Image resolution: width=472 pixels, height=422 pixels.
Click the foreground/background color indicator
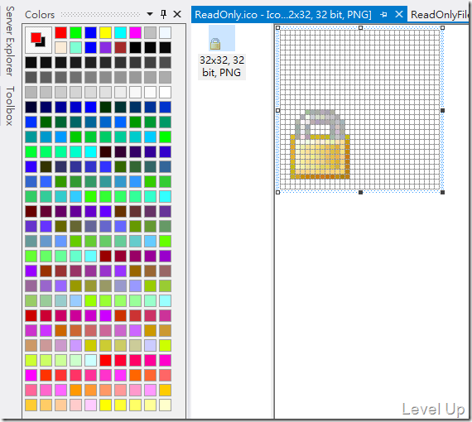[x=38, y=40]
